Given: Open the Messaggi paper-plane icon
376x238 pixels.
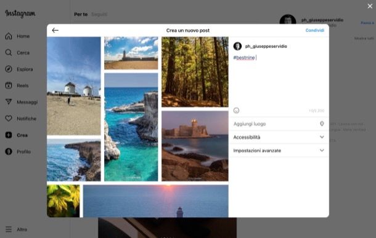Looking at the screenshot, I should pyautogui.click(x=9, y=102).
